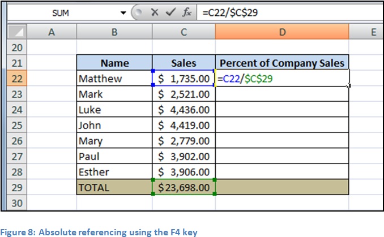Image resolution: width=384 pixels, height=237 pixels.
Task: Open the Name Box dropdown arrow
Action: click(x=124, y=12)
